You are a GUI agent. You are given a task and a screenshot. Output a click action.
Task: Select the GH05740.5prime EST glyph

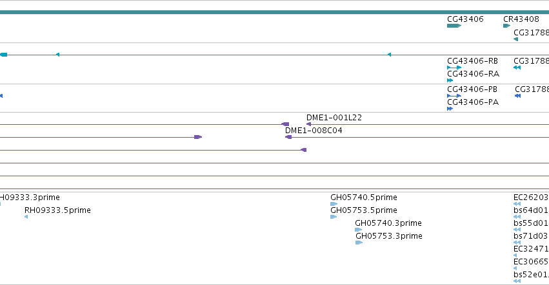(x=334, y=204)
